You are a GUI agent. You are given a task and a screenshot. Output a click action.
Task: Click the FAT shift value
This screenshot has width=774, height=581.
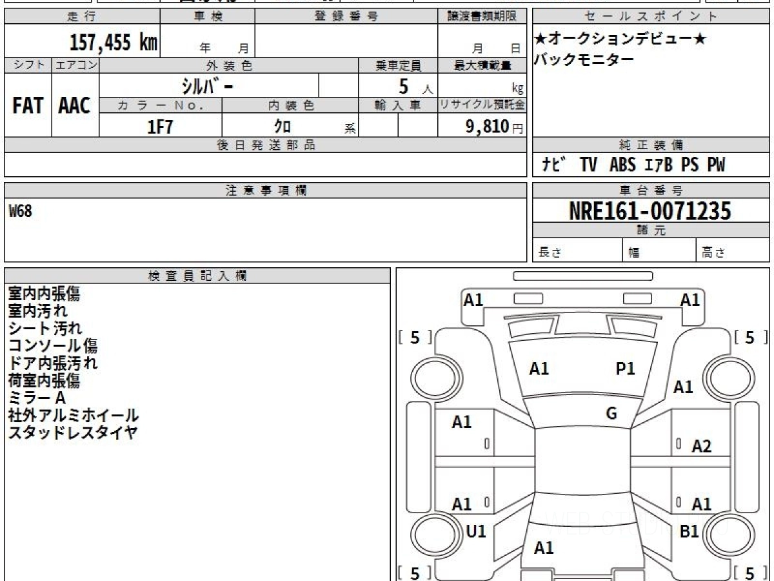(x=28, y=106)
